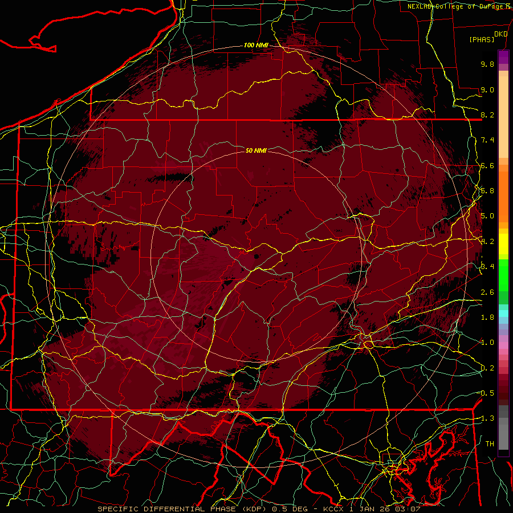Click the 5.0 legend value
513x513 pixels.
(x=487, y=216)
